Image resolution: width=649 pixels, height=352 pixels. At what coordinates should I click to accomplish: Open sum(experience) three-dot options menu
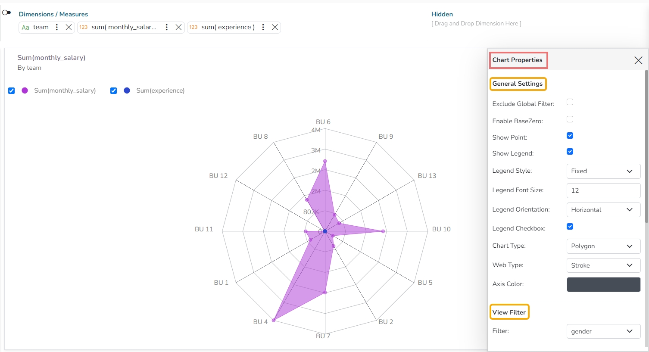click(263, 27)
